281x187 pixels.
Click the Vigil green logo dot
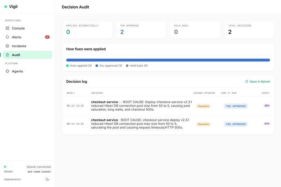click(x=6, y=7)
